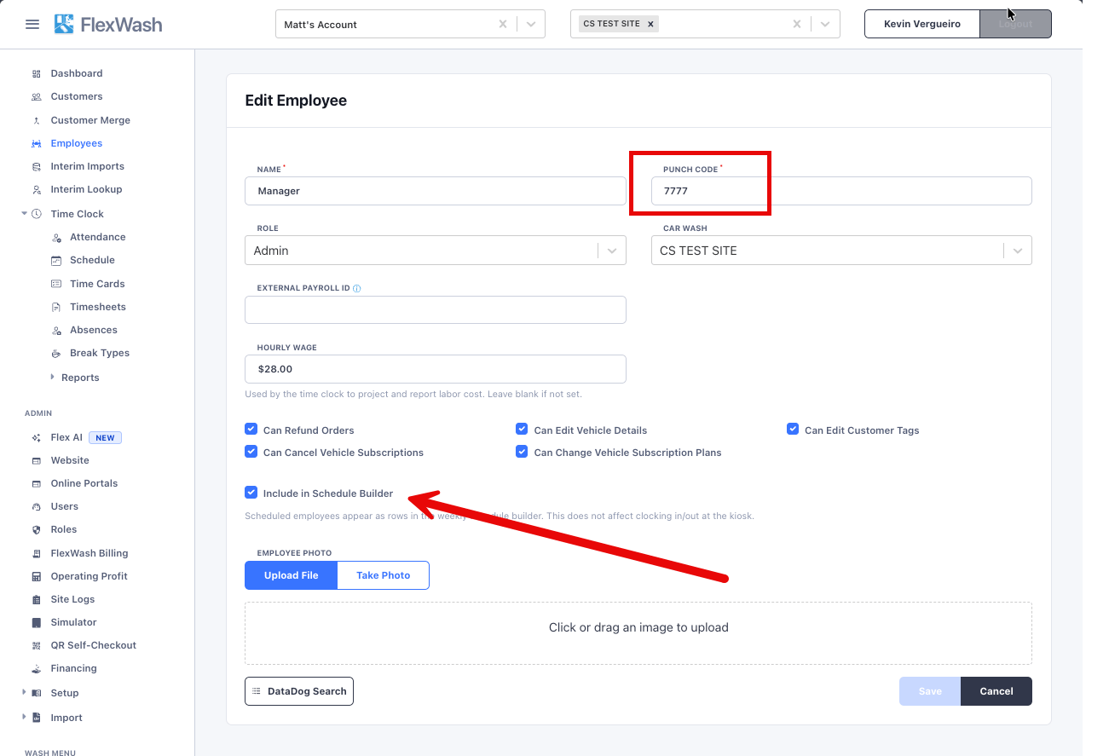Open the hamburger menu icon
Image resolution: width=1109 pixels, height=756 pixels.
32,25
